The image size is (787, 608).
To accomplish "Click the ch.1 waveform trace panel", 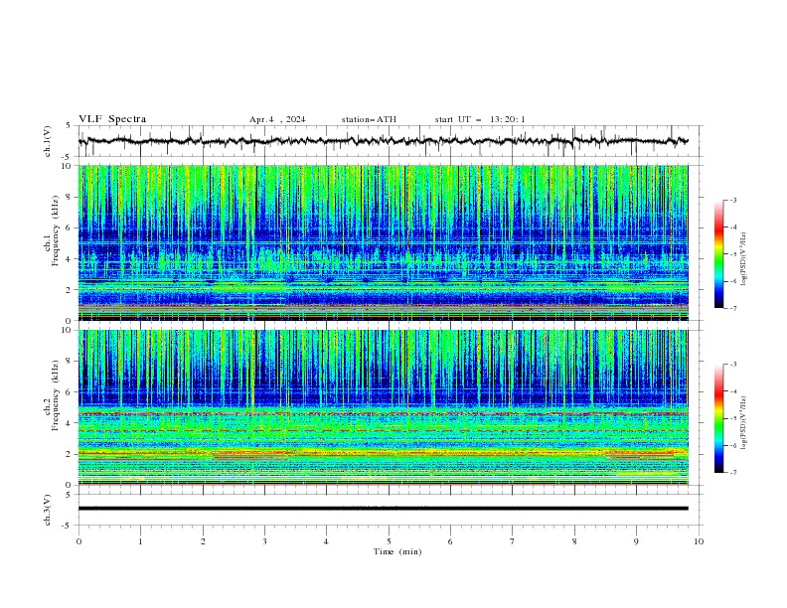I will pyautogui.click(x=391, y=141).
